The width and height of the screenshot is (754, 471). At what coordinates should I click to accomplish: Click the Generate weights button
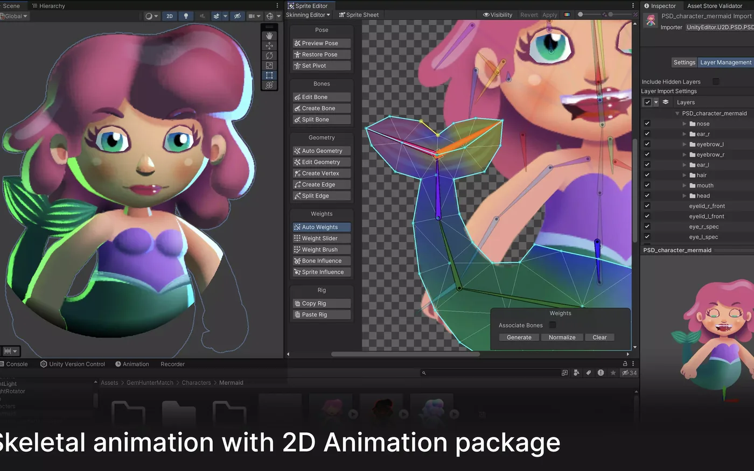pos(519,338)
